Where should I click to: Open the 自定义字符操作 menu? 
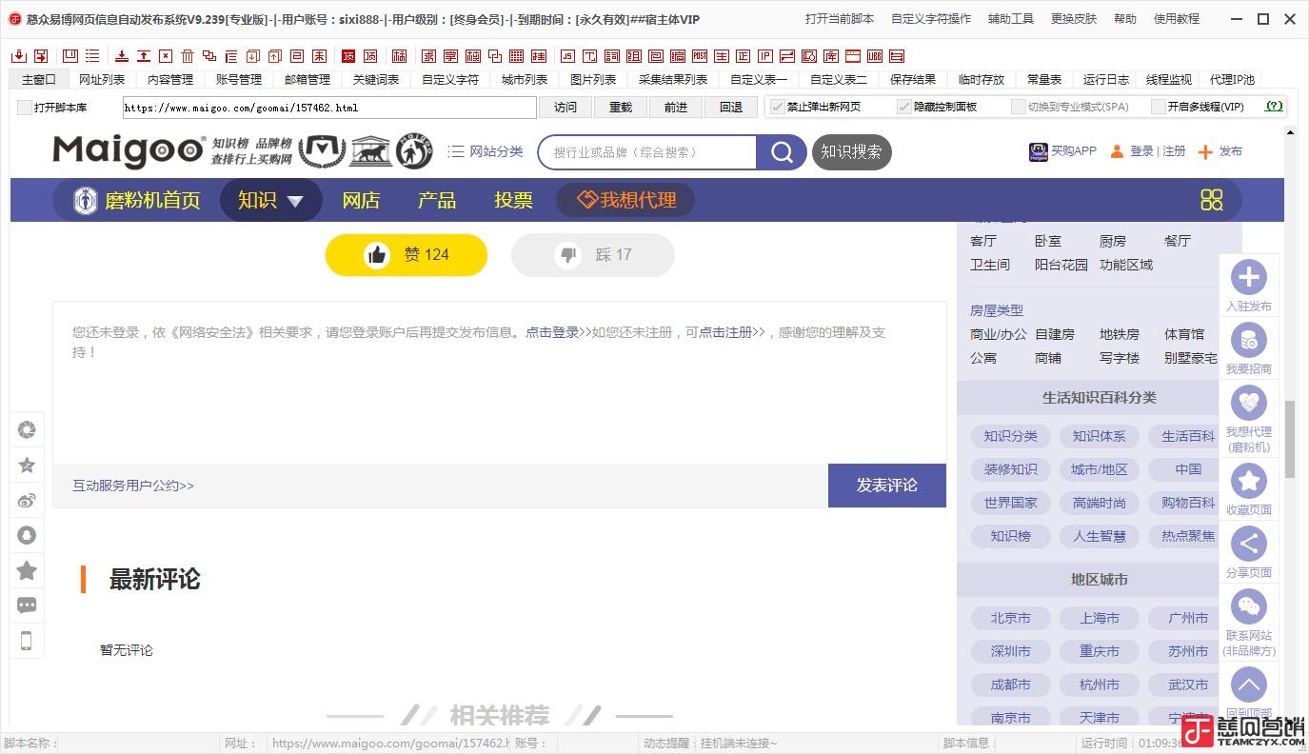[931, 19]
